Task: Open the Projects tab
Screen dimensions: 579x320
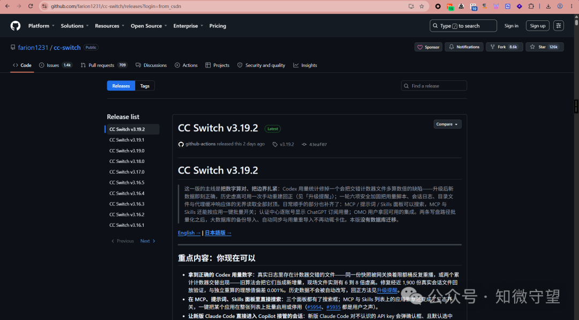Action: [x=217, y=65]
